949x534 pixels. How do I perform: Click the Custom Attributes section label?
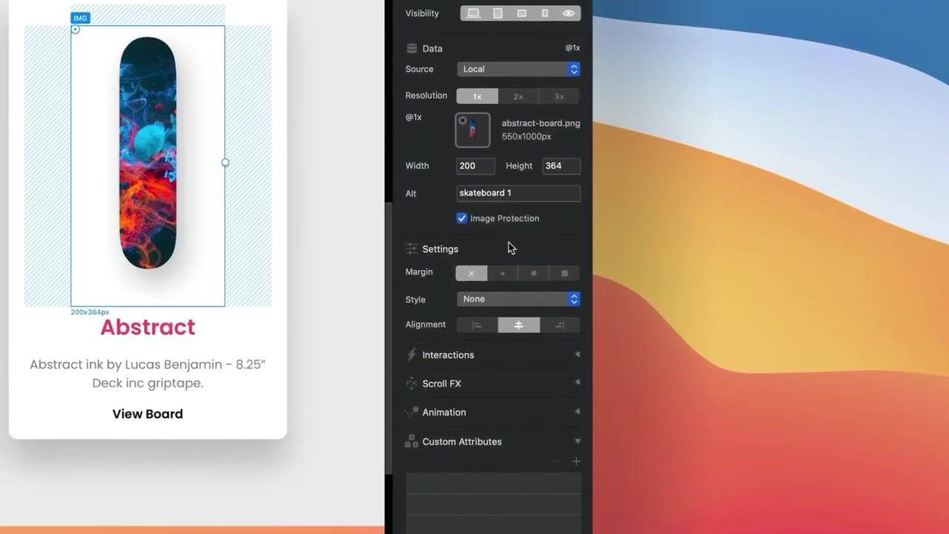[x=462, y=441]
